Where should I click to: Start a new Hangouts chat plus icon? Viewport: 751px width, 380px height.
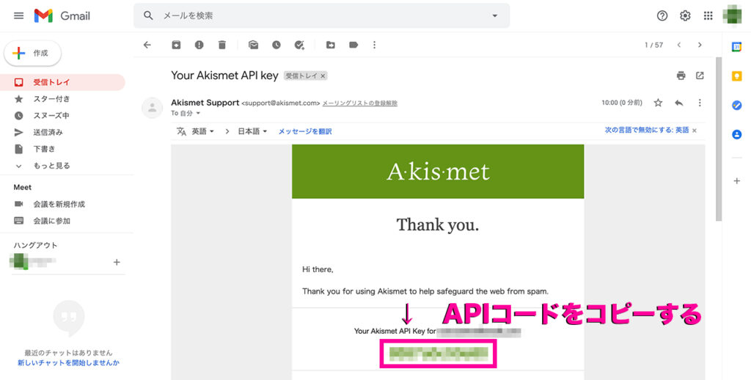(x=117, y=262)
